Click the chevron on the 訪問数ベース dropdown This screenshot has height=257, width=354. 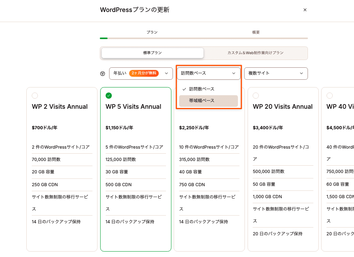coord(234,73)
